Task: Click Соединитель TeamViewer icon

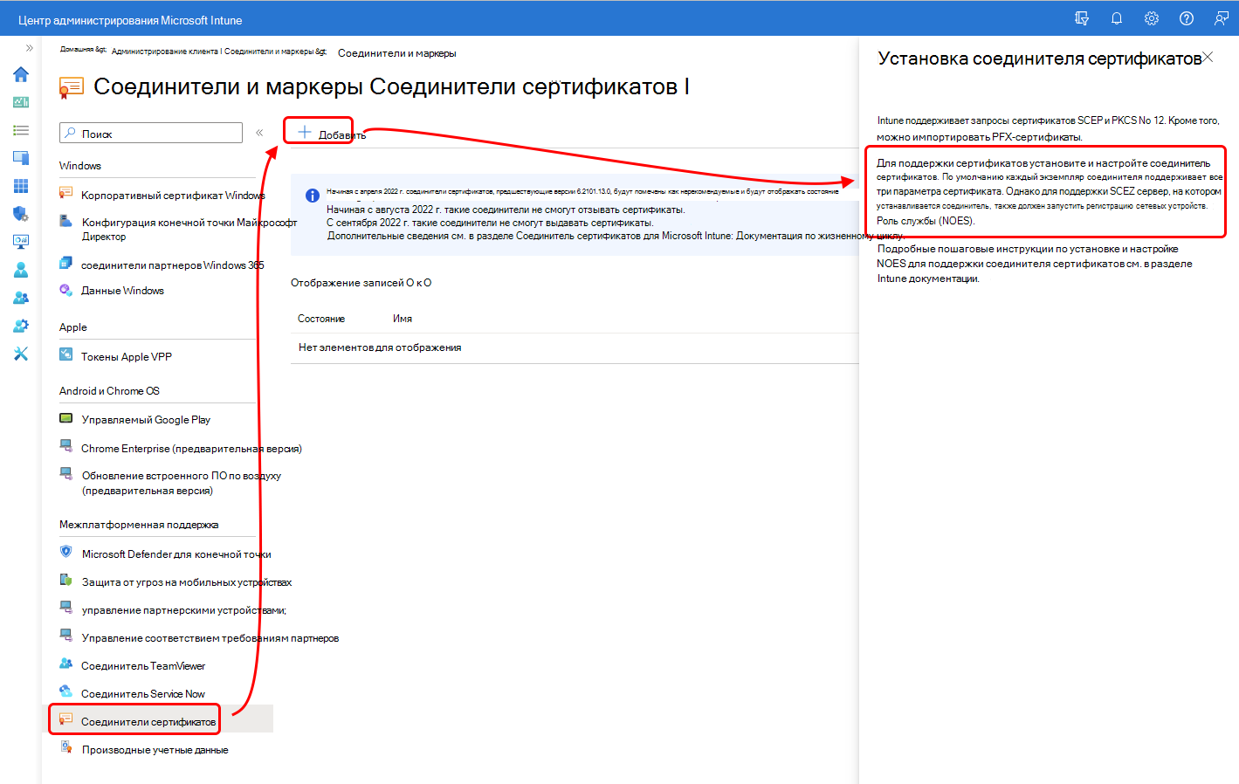Action: tap(65, 664)
